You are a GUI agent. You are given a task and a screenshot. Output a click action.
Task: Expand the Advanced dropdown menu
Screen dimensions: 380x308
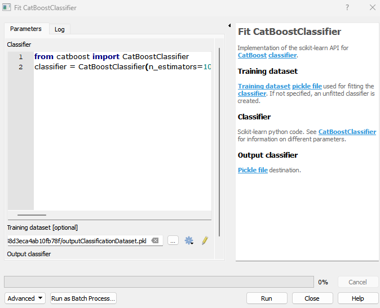(25, 298)
